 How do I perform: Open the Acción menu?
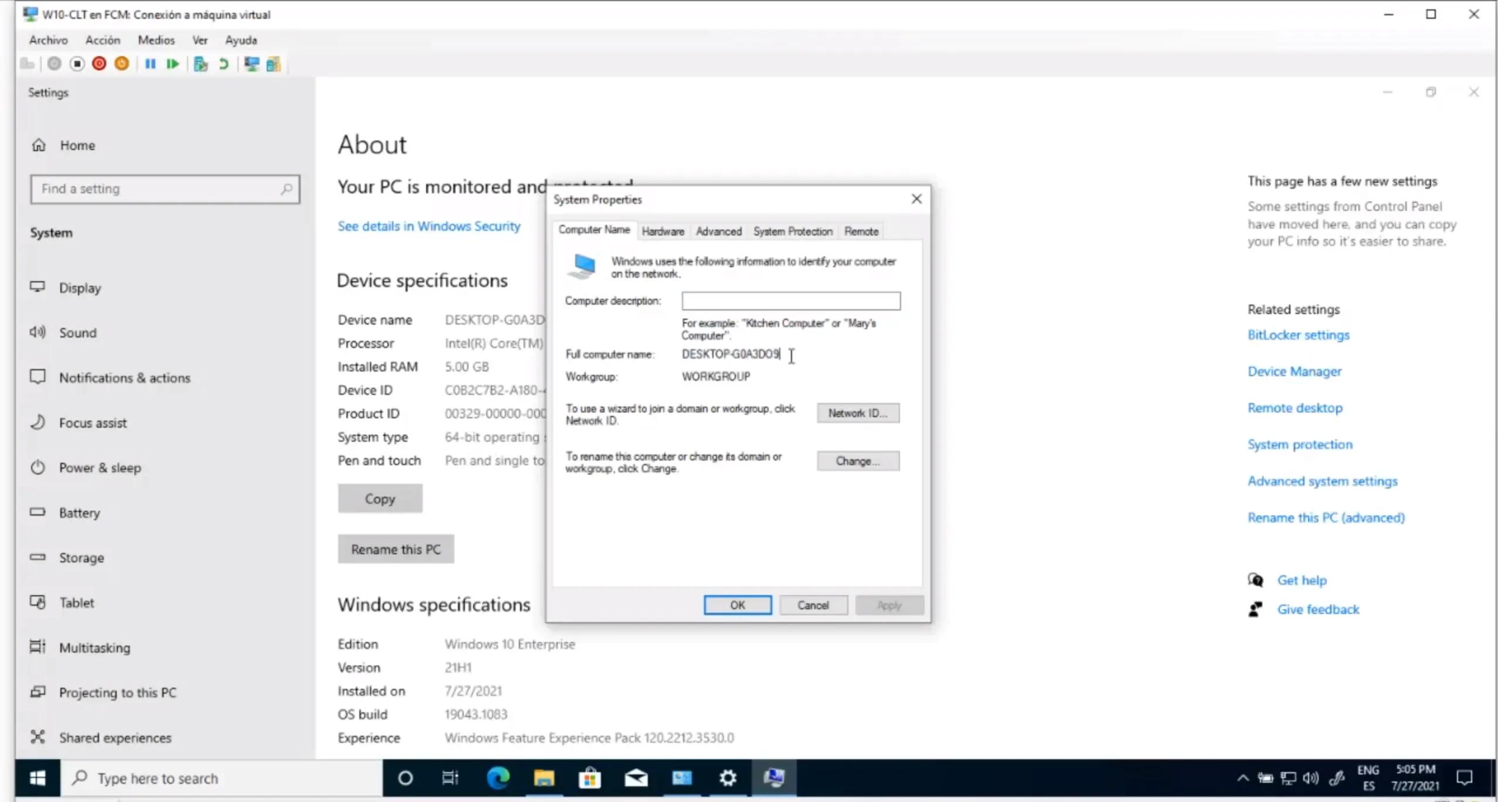(103, 40)
